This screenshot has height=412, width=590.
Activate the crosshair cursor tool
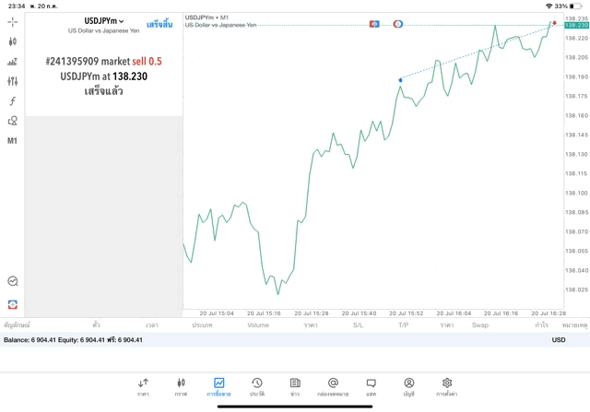[12, 22]
